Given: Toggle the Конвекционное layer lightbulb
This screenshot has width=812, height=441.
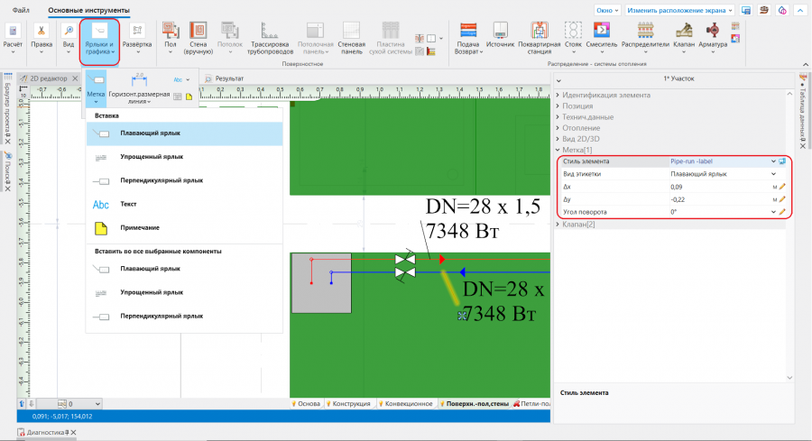Looking at the screenshot, I should click(381, 404).
